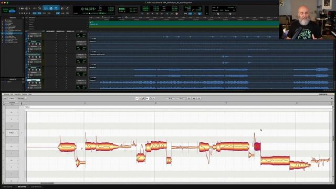Solo the Transition and Crash track
The image size is (336, 189).
(36, 57)
